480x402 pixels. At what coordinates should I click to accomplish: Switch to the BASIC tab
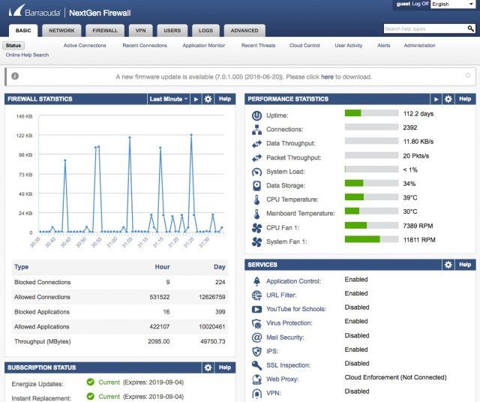[23, 30]
